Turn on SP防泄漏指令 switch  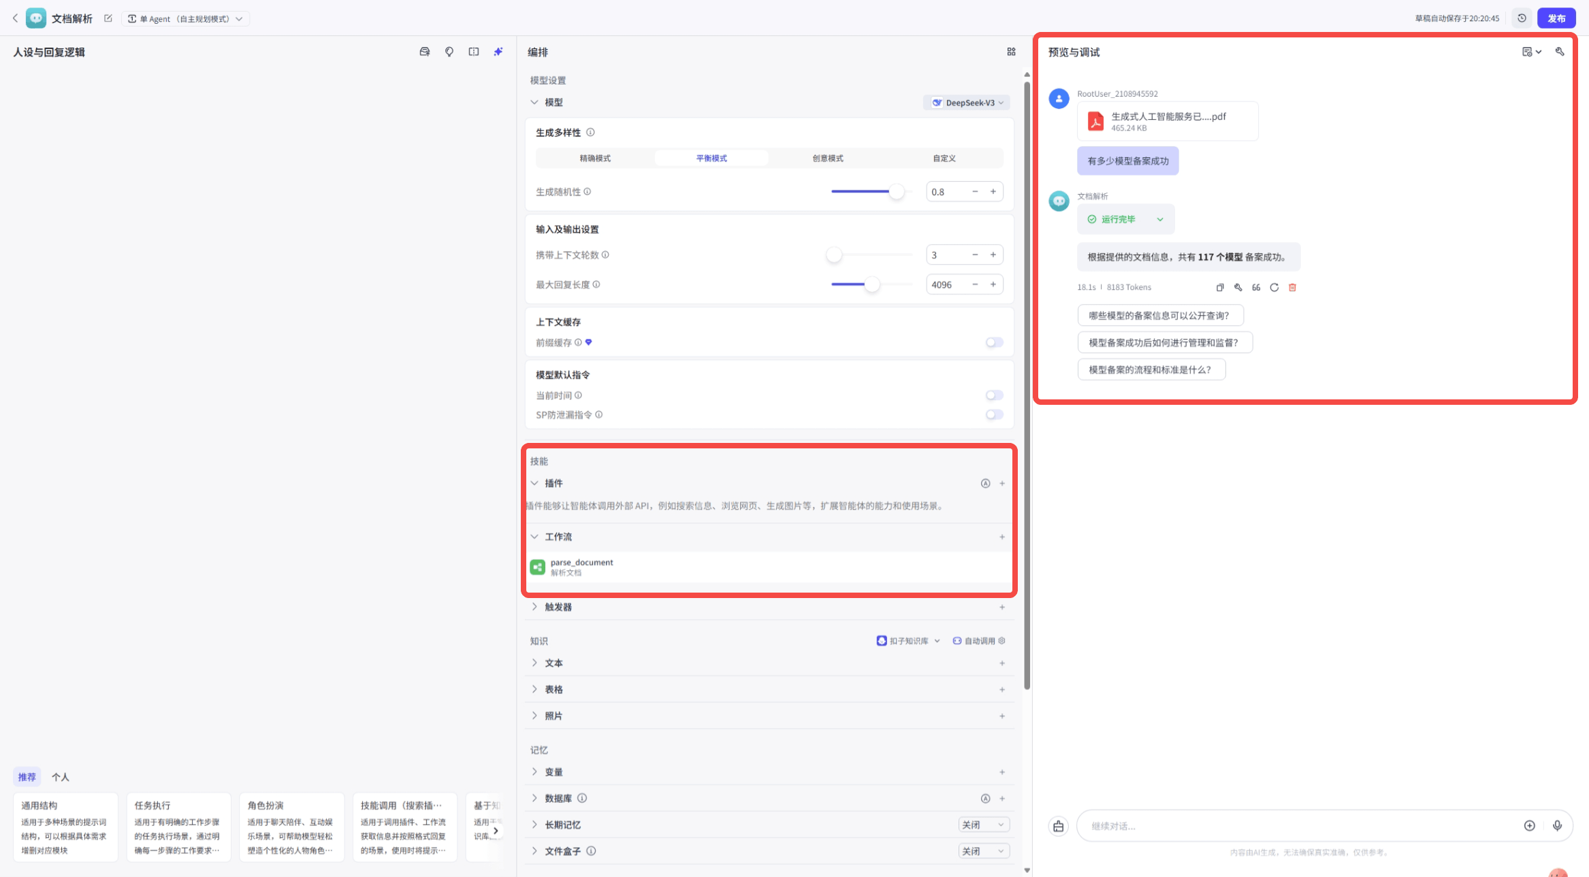coord(994,414)
